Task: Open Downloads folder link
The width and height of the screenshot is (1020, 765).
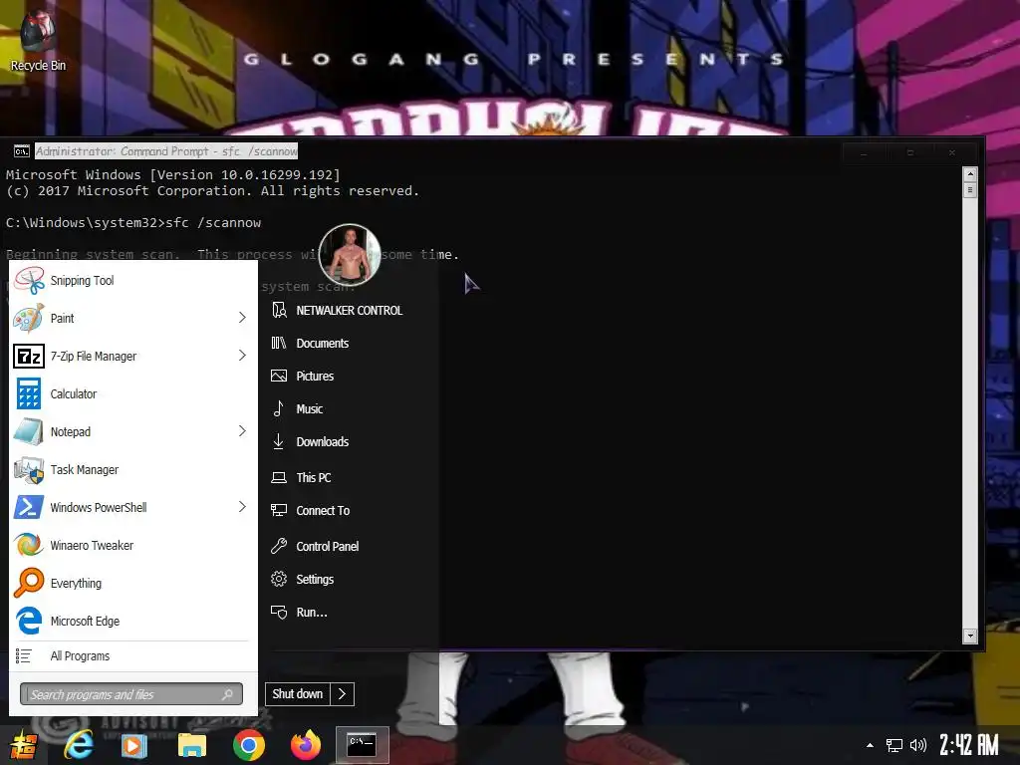Action: coord(311,441)
